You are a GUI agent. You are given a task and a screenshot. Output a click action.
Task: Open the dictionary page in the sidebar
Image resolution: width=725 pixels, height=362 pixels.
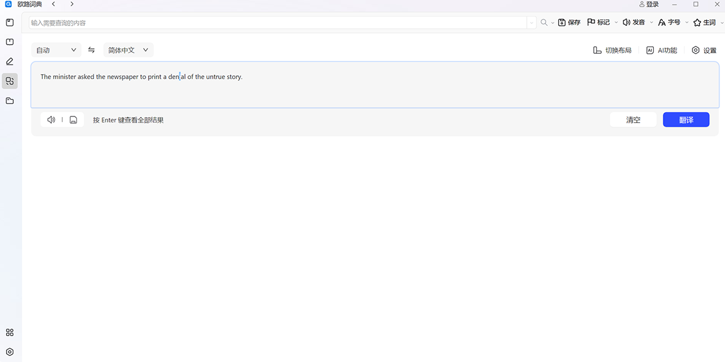(x=10, y=22)
